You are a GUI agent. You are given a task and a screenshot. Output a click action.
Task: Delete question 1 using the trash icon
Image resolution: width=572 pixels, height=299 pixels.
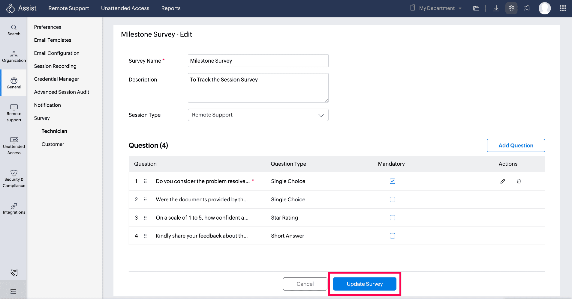coord(519,181)
